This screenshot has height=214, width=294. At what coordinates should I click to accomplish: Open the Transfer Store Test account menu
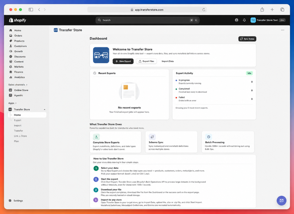(268, 20)
